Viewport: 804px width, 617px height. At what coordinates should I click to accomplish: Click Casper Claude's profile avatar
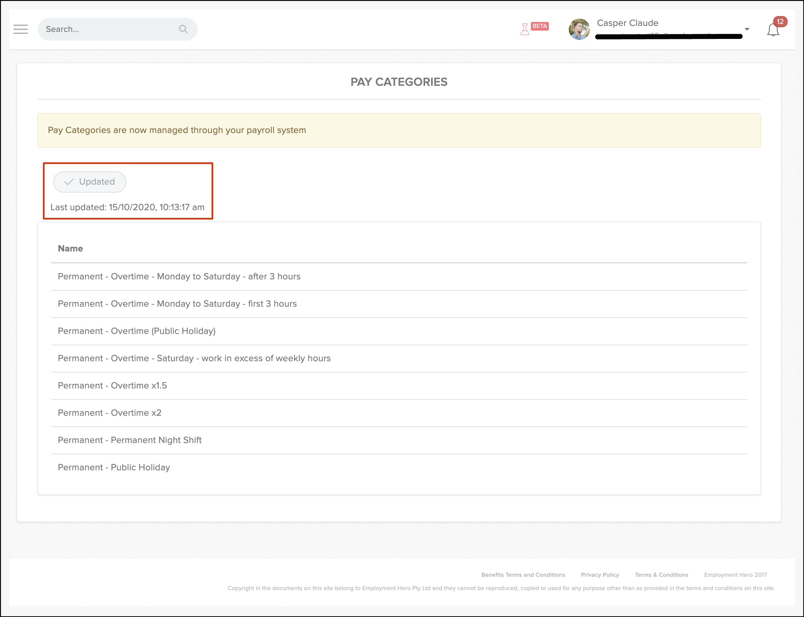(x=579, y=29)
